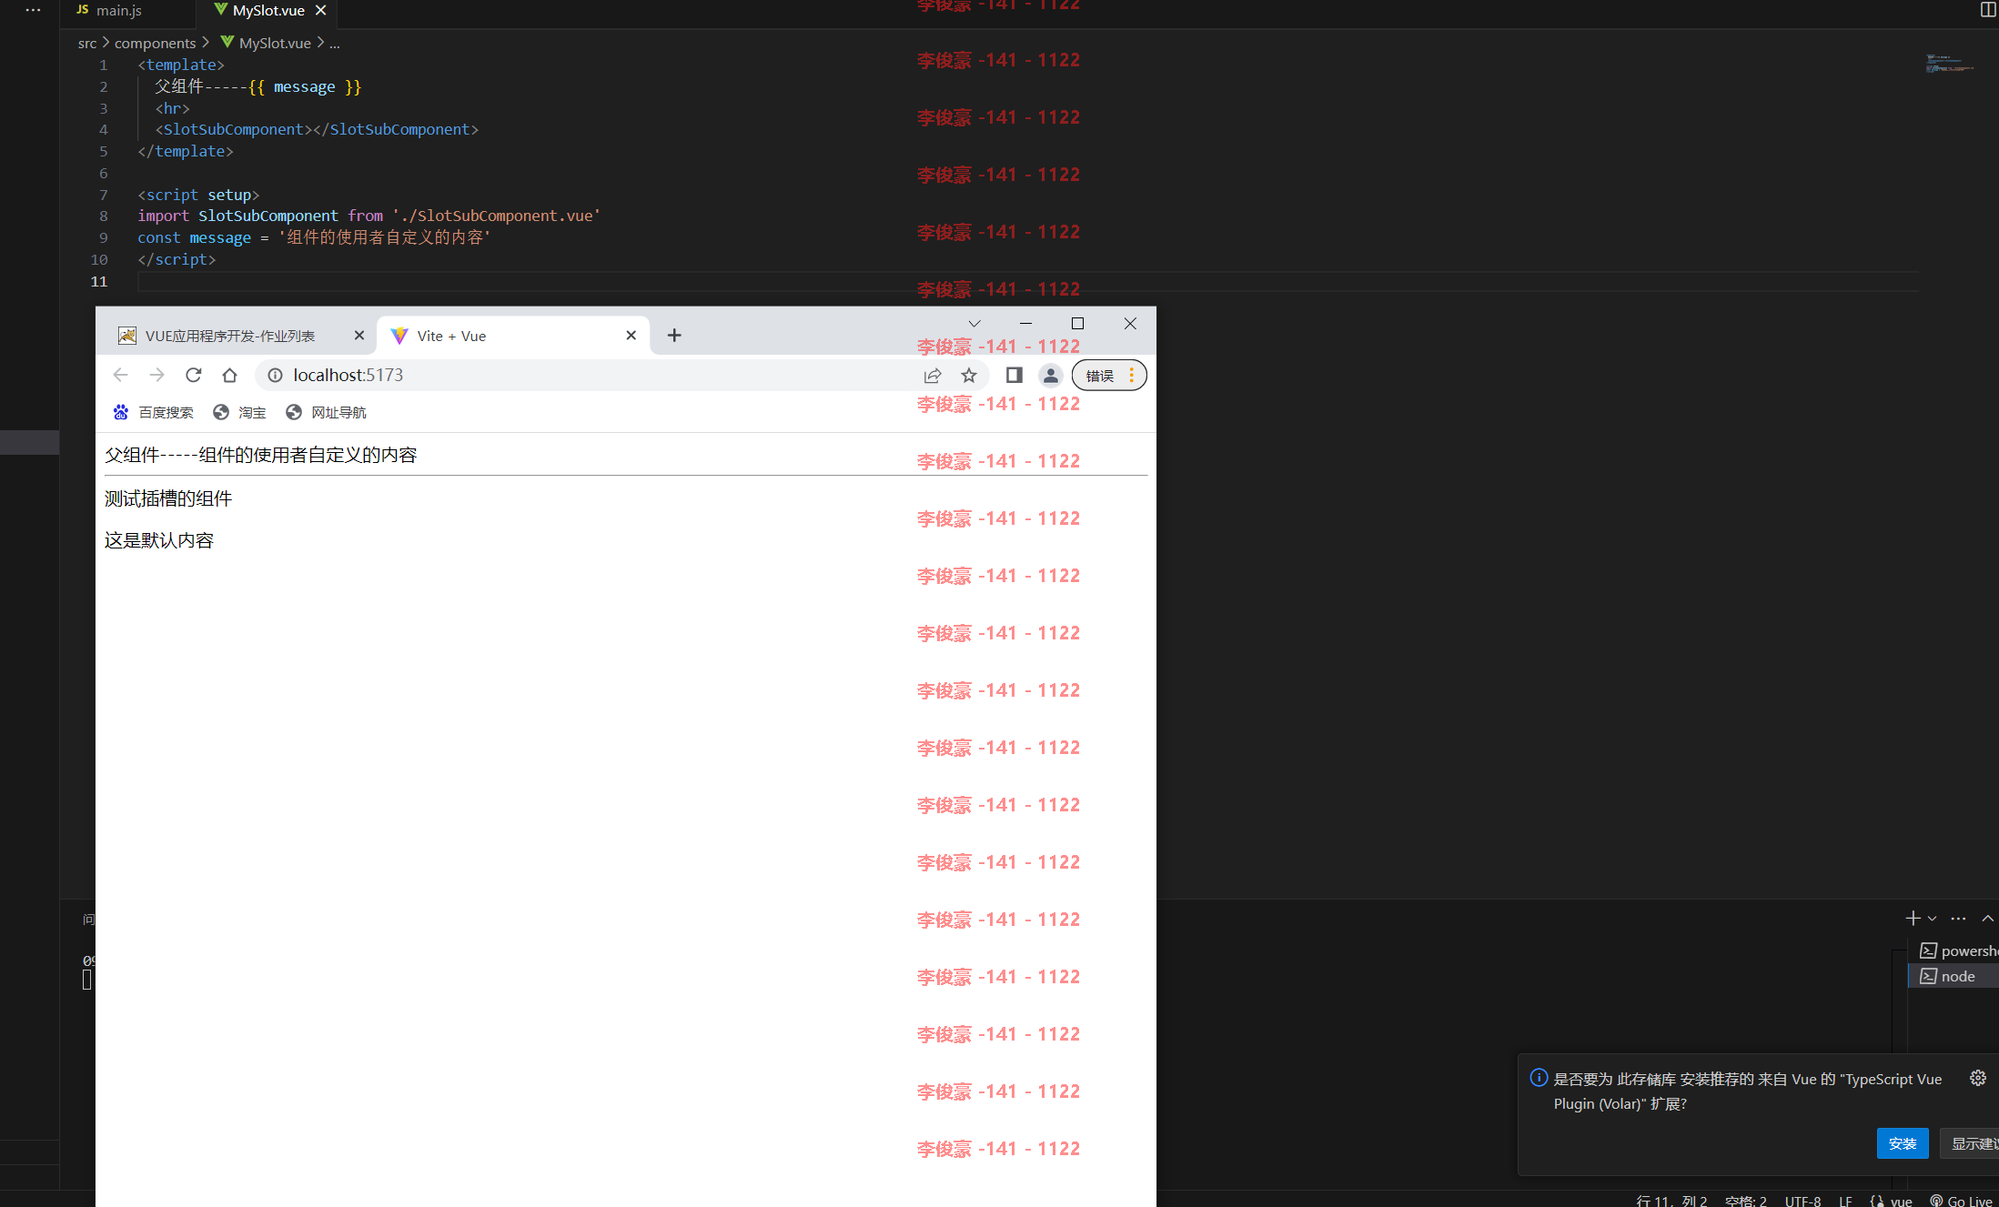1999x1207 pixels.
Task: View site information for localhost
Action: click(275, 375)
